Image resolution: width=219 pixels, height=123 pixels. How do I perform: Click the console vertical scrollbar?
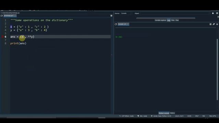point(217,69)
